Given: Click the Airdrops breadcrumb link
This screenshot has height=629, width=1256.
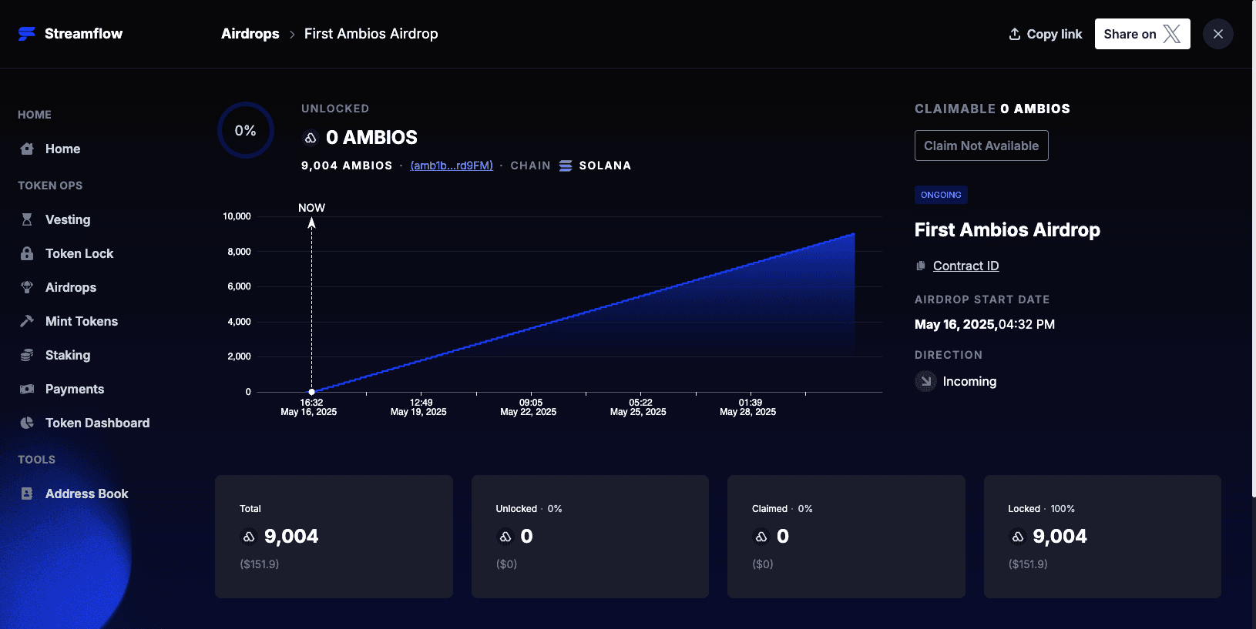Looking at the screenshot, I should 250,34.
